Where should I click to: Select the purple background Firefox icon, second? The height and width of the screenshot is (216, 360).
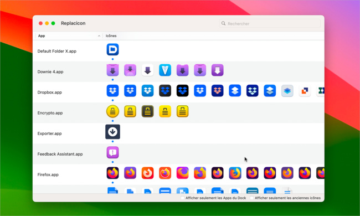[x=130, y=173]
